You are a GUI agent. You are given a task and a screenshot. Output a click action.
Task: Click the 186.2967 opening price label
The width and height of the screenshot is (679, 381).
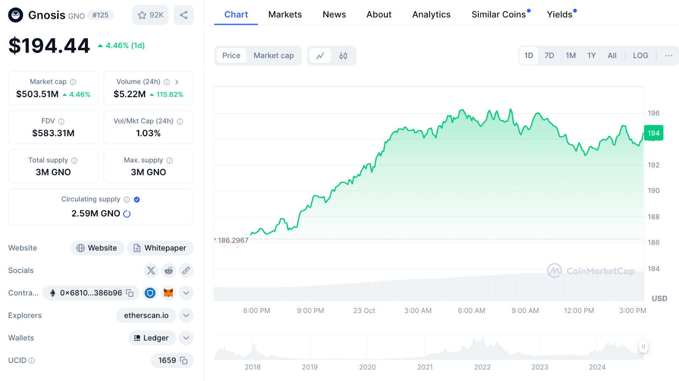pyautogui.click(x=233, y=240)
